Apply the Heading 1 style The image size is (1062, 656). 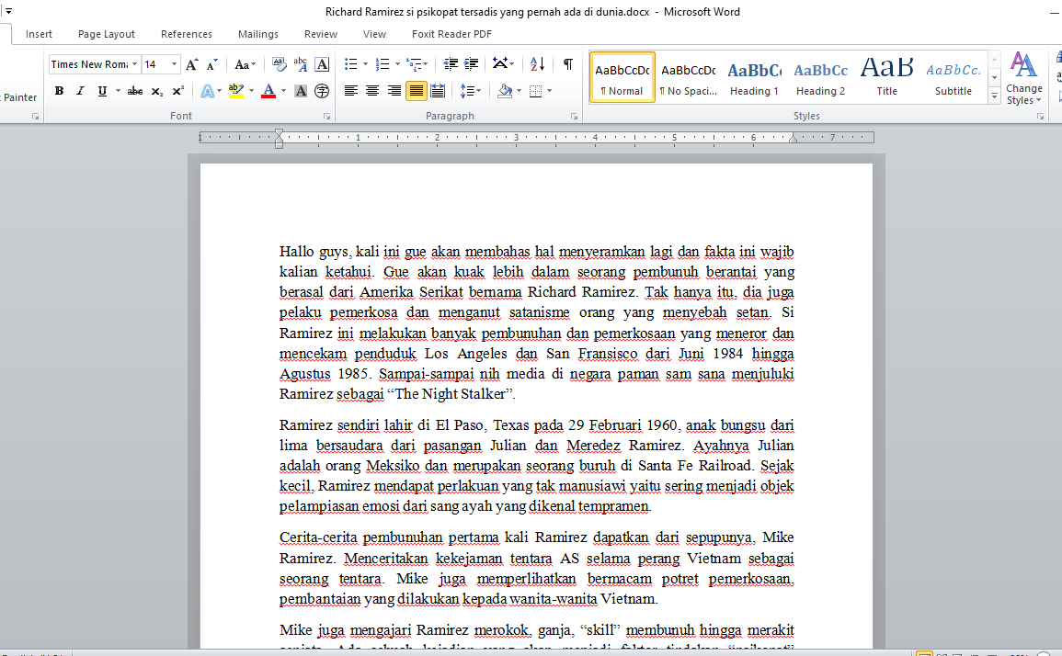[x=754, y=77]
